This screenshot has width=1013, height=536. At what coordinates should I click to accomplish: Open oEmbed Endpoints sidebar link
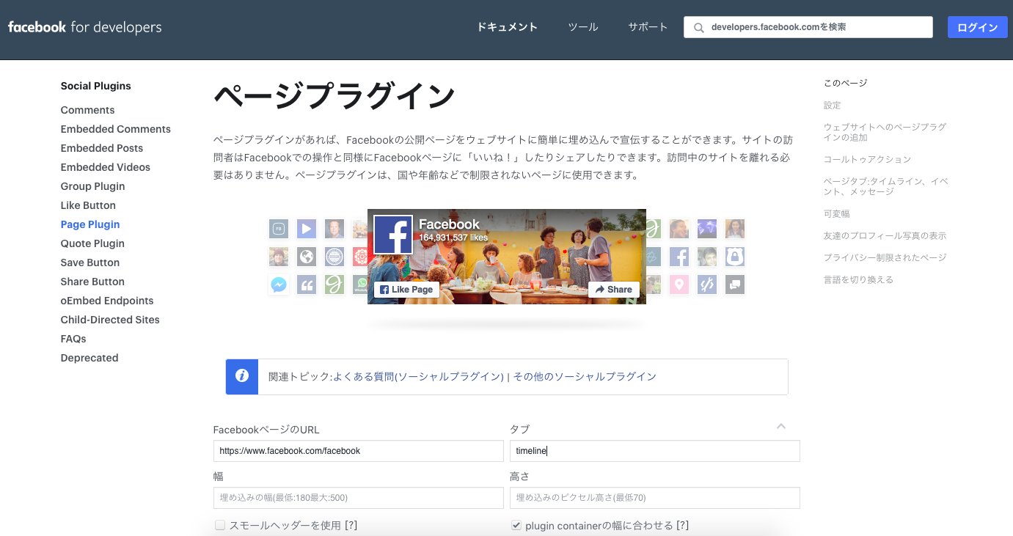point(107,301)
